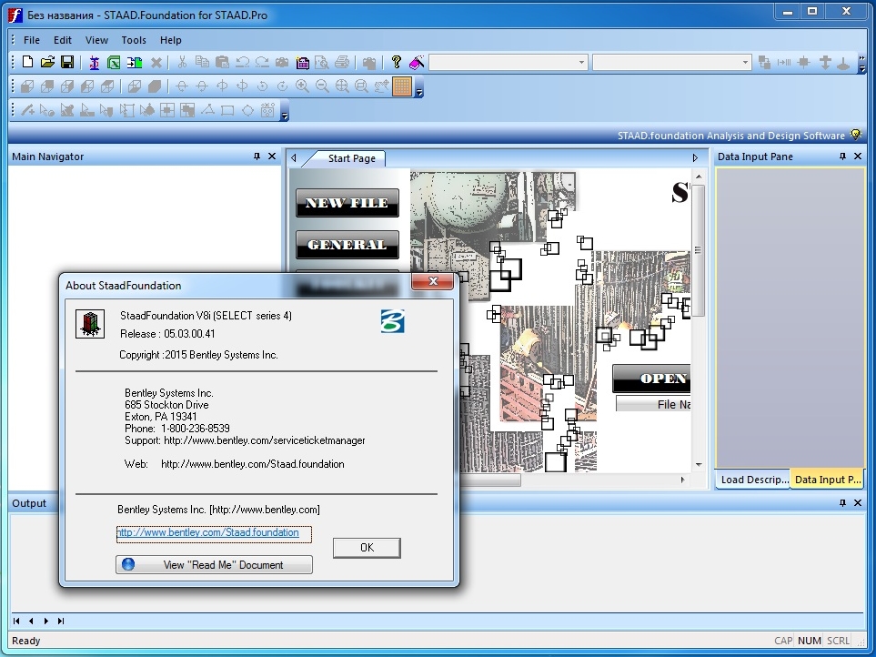Viewport: 876px width, 657px height.
Task: Click the rectangle shape drawing icon
Action: (227, 110)
